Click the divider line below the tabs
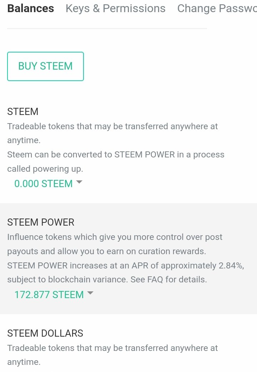The image size is (257, 372). (107, 29)
